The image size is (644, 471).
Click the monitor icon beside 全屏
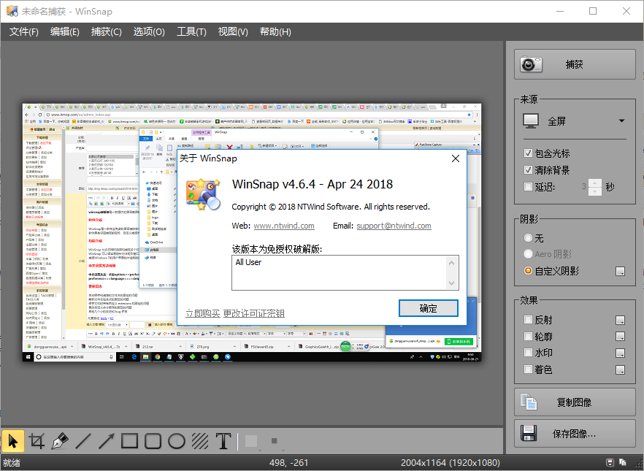point(531,121)
